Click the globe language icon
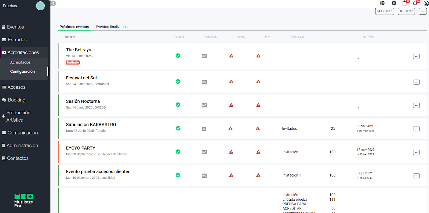 tap(382, 3)
